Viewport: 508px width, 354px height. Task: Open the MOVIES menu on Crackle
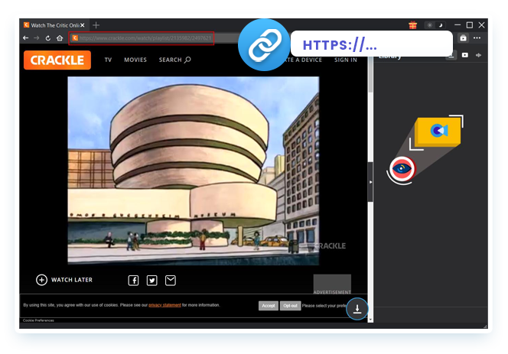(135, 60)
